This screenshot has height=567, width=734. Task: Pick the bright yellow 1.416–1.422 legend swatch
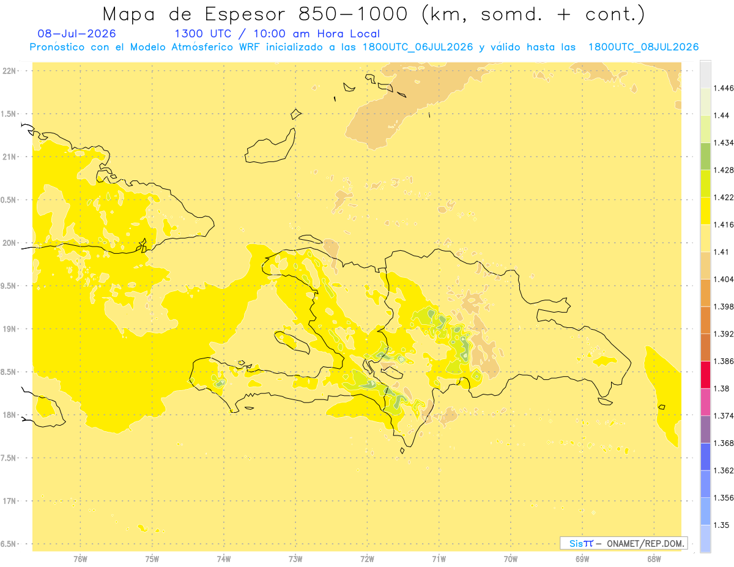[705, 210]
